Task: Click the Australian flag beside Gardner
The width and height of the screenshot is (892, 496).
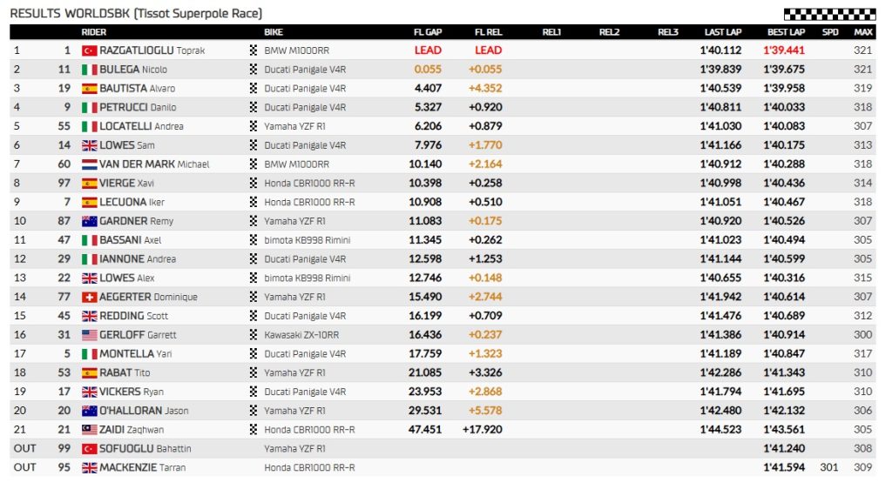Action: [89, 221]
